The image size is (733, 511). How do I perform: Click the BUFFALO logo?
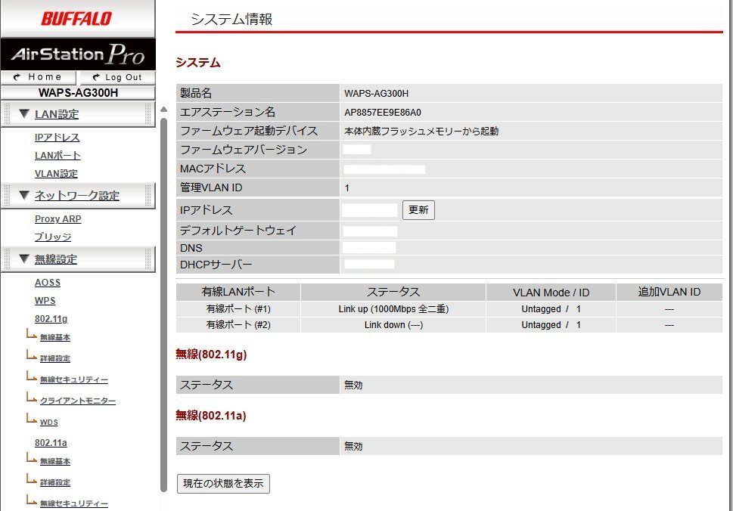pyautogui.click(x=76, y=19)
